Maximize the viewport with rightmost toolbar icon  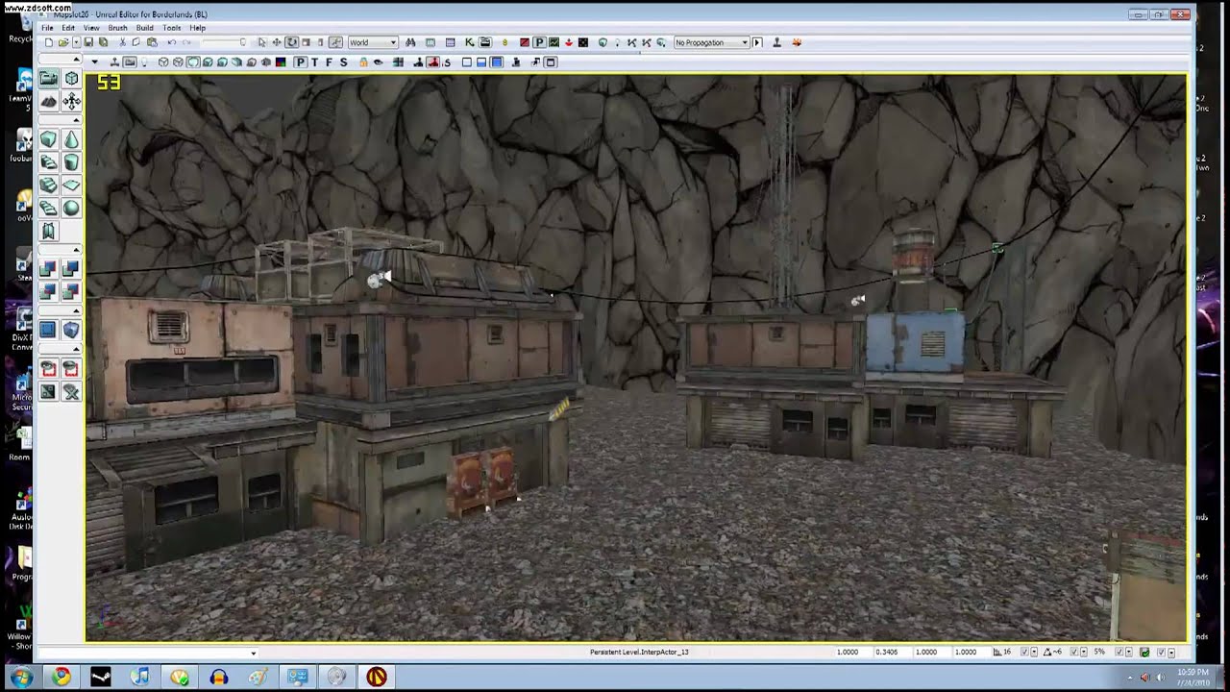551,62
